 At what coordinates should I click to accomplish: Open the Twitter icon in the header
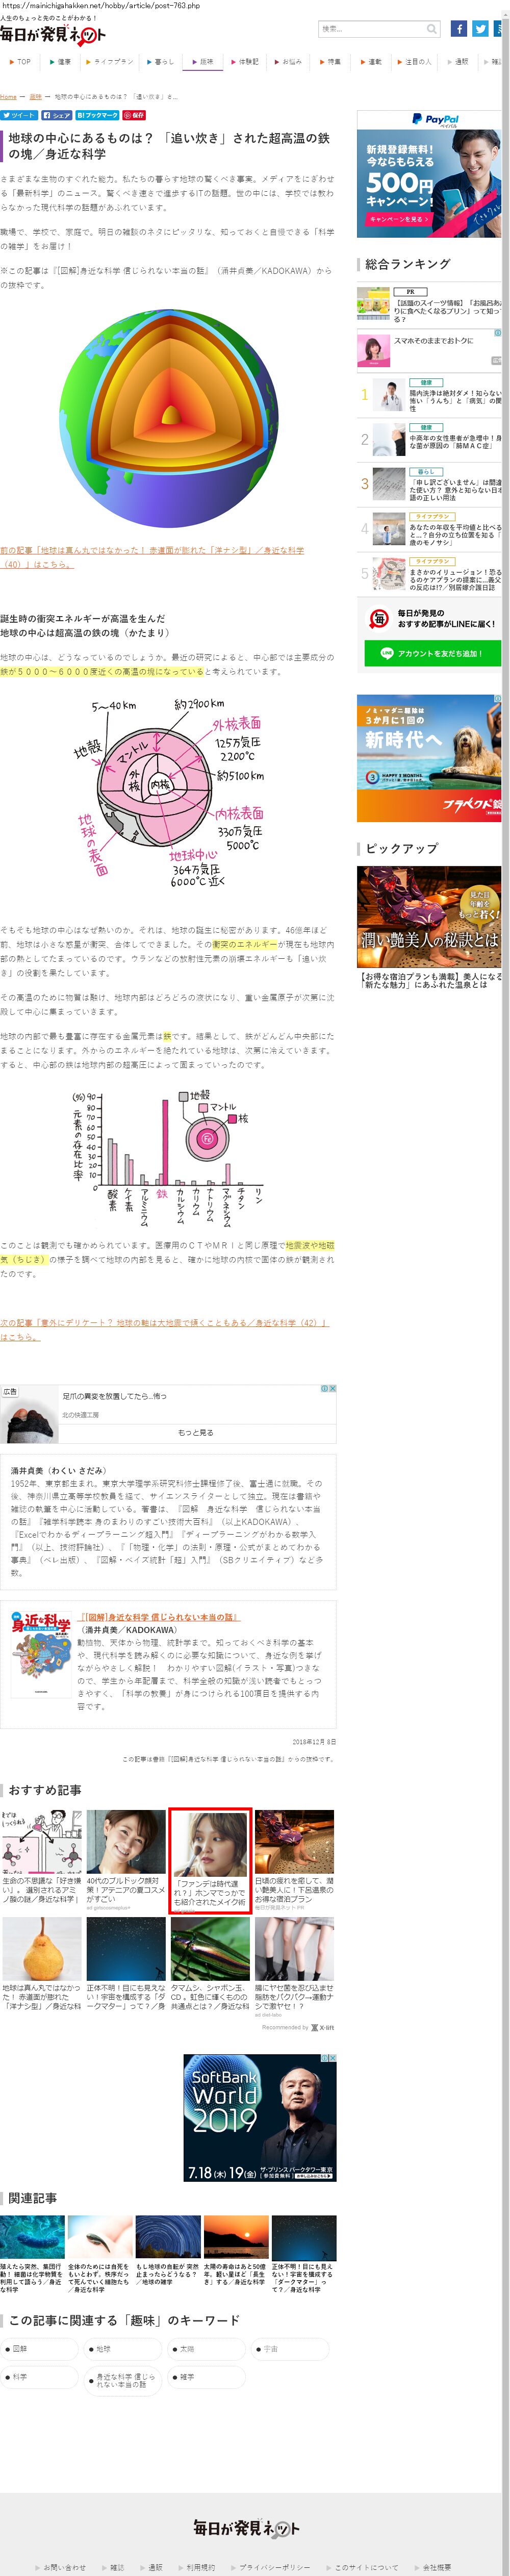tap(481, 29)
